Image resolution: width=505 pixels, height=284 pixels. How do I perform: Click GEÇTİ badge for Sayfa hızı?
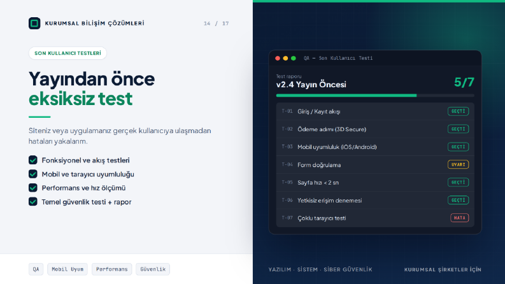click(x=458, y=182)
